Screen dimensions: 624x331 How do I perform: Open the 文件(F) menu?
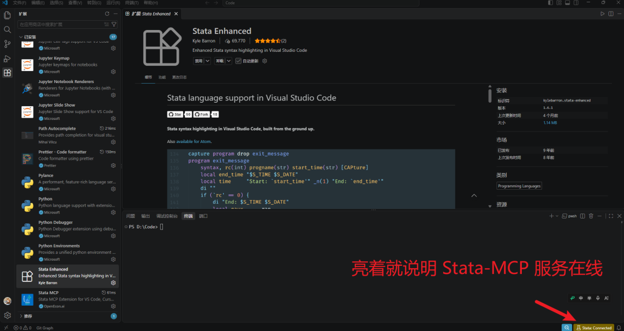point(20,3)
